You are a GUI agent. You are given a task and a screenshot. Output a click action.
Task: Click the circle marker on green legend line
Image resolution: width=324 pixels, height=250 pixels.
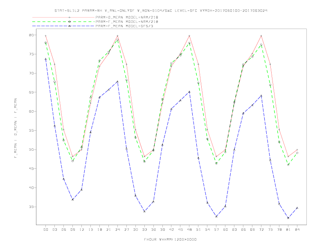click(x=70, y=22)
